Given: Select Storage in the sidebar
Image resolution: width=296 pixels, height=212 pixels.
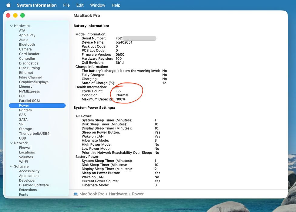Looking at the screenshot, I should pos(25,129).
